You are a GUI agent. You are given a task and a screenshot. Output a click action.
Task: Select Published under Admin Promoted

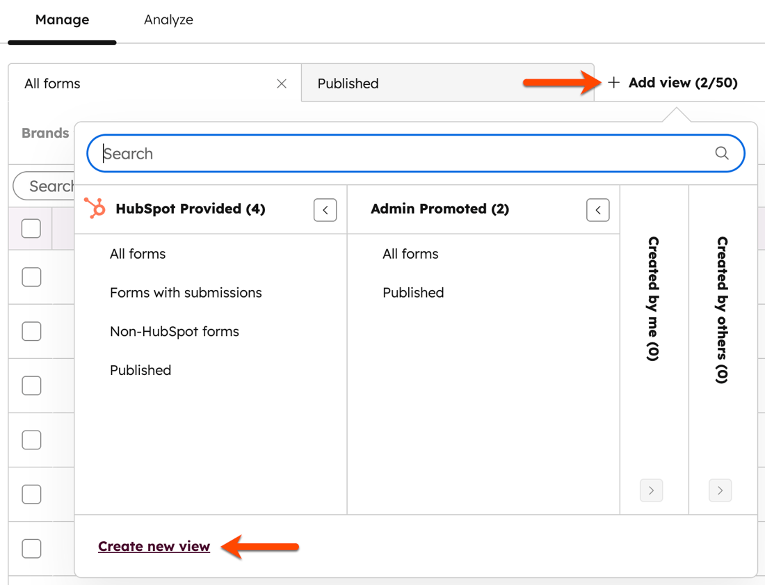(x=413, y=293)
